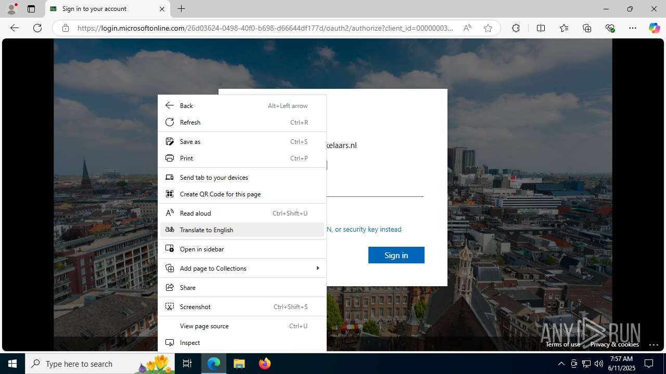This screenshot has height=374, width=666.
Task: Open the Privacy & cookies link
Action: [x=614, y=344]
